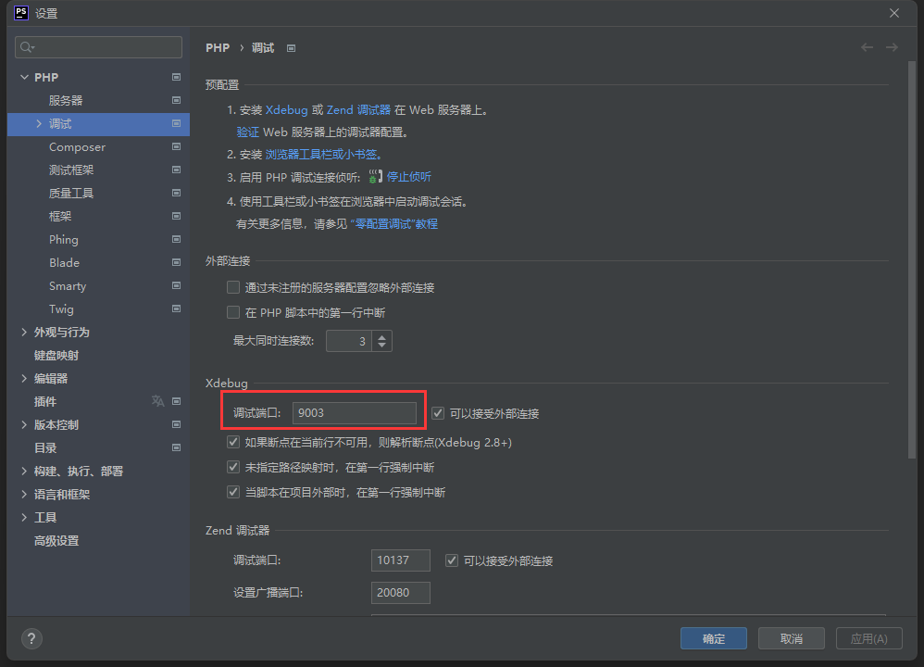This screenshot has width=924, height=667.
Task: Expand the 调试 tree node
Action: click(39, 123)
